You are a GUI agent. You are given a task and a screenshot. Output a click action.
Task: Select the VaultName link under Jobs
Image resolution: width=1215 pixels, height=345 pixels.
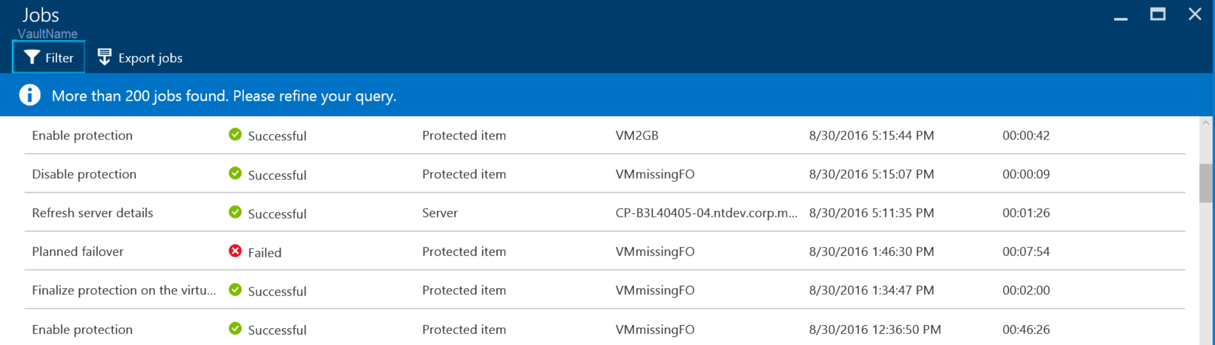click(x=48, y=33)
